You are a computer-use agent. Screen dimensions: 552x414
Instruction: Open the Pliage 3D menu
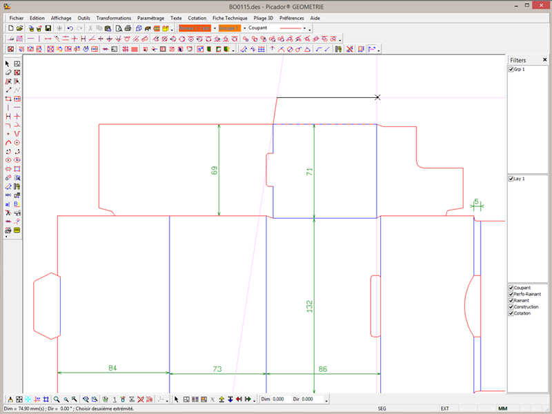tap(262, 17)
